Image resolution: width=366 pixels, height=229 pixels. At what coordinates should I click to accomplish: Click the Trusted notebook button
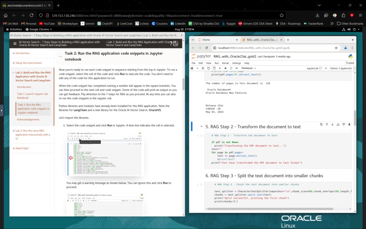click(350, 63)
